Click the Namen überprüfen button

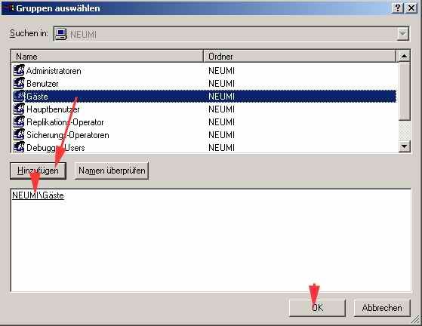point(112,171)
